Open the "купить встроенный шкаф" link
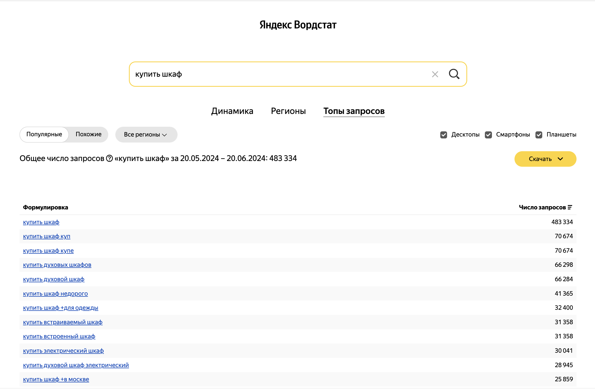The image size is (595, 390). (x=59, y=336)
